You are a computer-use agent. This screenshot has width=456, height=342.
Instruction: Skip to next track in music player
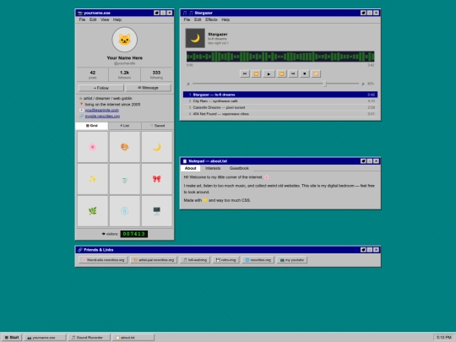pyautogui.click(x=293, y=73)
